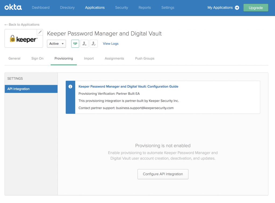Select API Integration in the settings sidebar
275x203 pixels.
31,89
